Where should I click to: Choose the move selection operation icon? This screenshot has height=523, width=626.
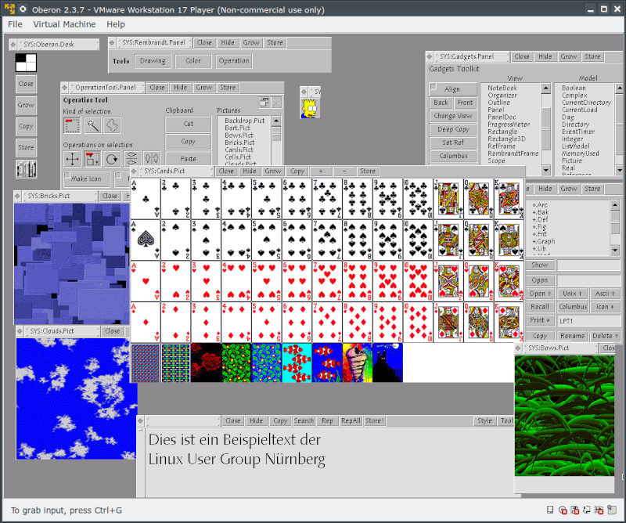[x=72, y=159]
